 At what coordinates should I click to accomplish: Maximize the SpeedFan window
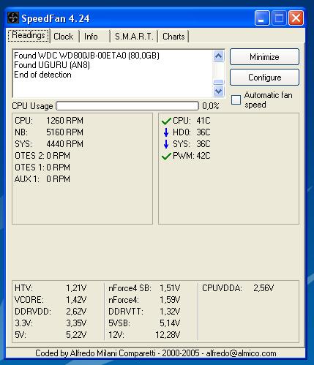pyautogui.click(x=279, y=18)
